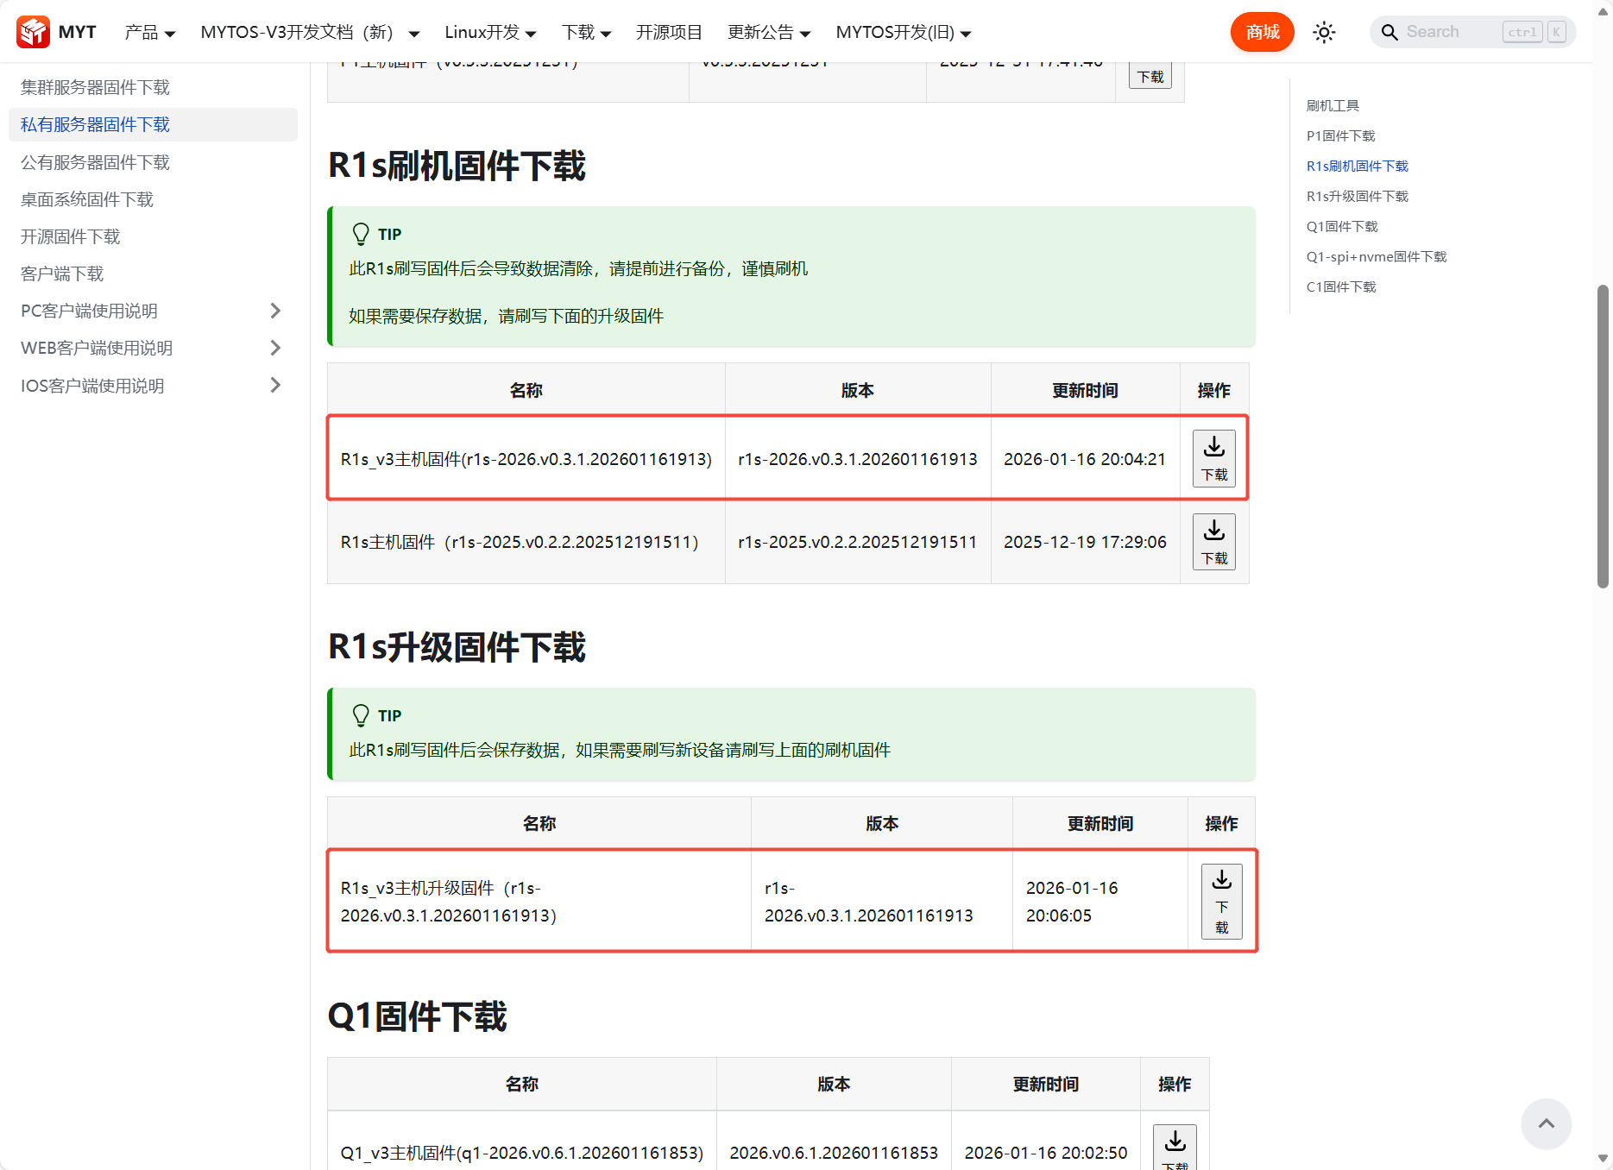Click the search magnifier icon
The image size is (1613, 1170).
tap(1389, 33)
